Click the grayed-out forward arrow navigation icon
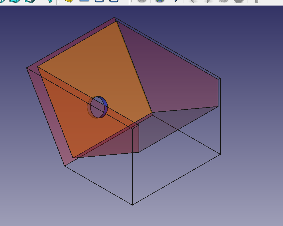 (x=207, y=1)
